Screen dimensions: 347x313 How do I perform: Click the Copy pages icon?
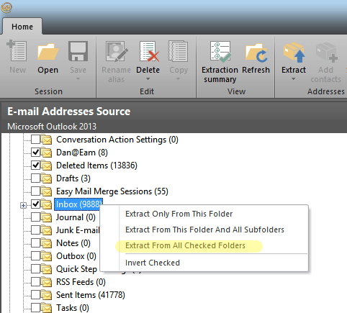tap(179, 51)
